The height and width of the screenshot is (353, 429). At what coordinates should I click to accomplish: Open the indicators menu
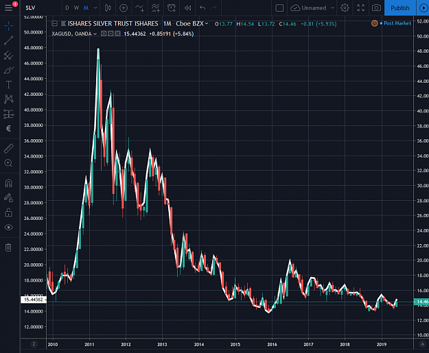[139, 8]
